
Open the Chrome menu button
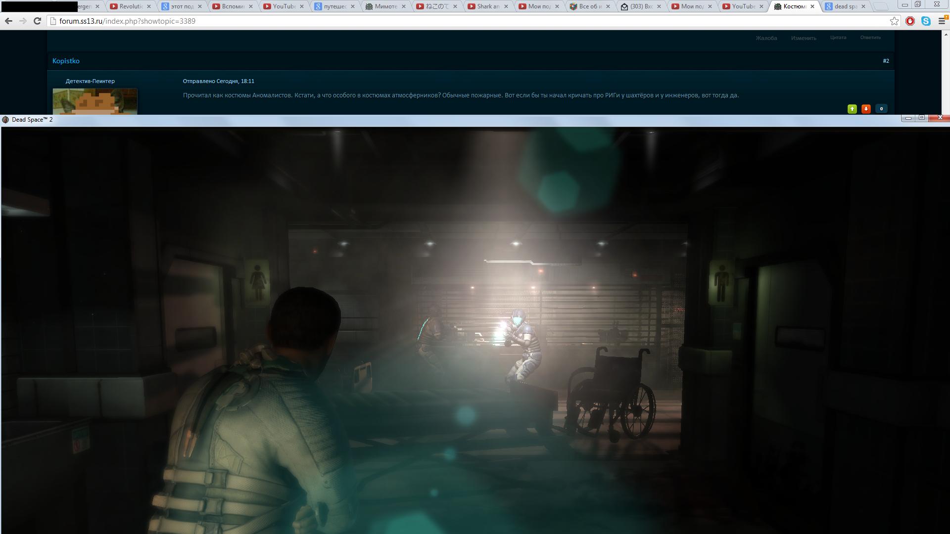[942, 21]
